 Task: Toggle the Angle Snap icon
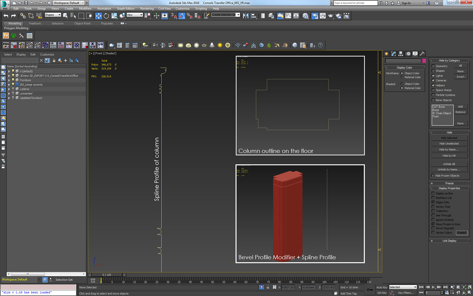point(182,16)
